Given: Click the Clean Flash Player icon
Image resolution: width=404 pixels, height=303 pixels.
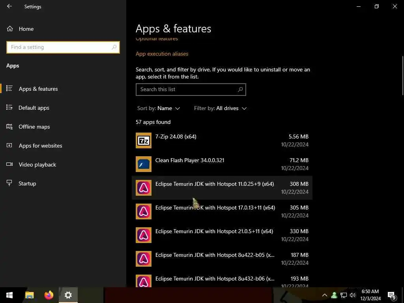Looking at the screenshot, I should tap(144, 164).
